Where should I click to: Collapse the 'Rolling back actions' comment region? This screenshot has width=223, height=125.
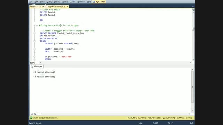coord(34,25)
